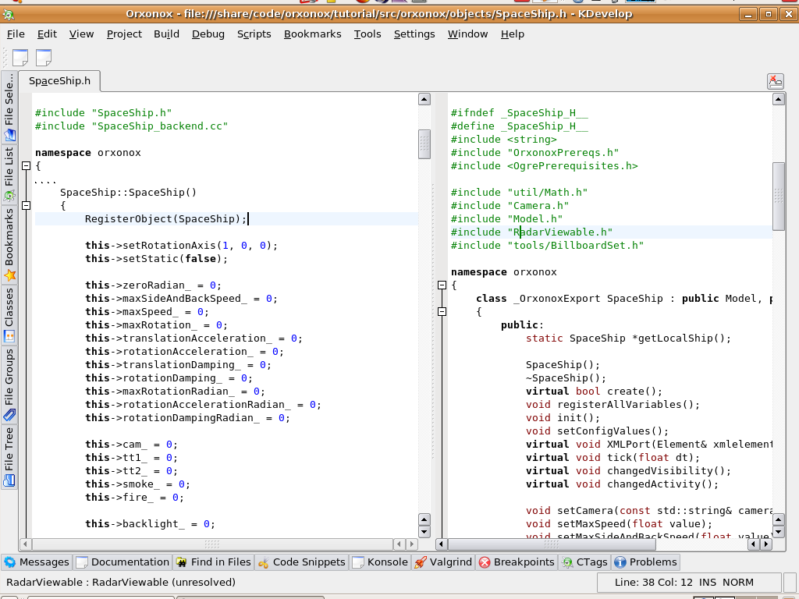
Task: Click the 'void setConfigValues();' declaration
Action: [x=597, y=431]
